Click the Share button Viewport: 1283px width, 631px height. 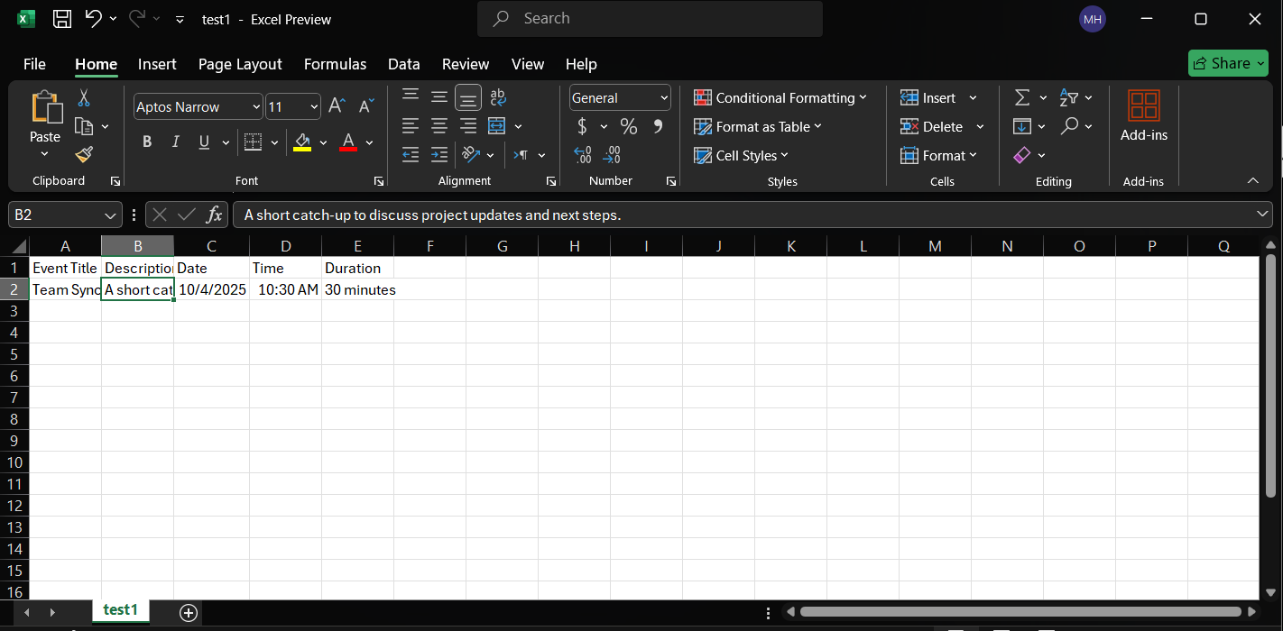pyautogui.click(x=1228, y=63)
